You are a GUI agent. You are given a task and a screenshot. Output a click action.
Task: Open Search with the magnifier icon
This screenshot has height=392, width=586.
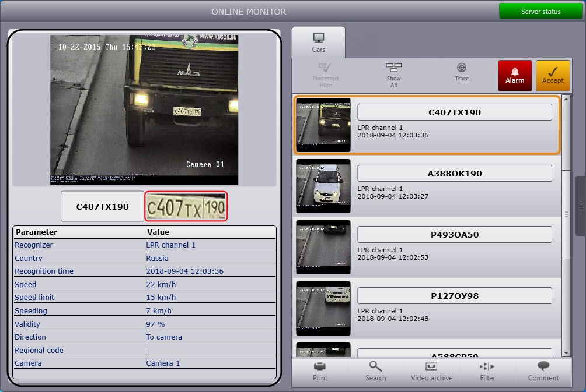tap(375, 366)
